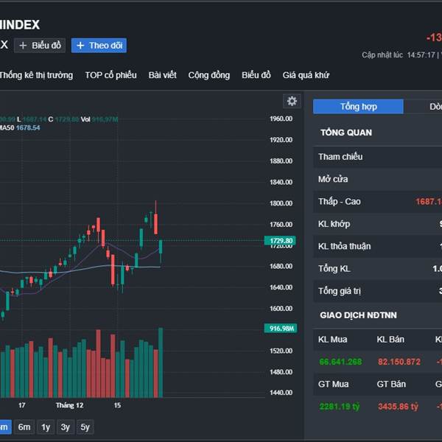Set chart range to 6m
The image size is (442, 442).
pyautogui.click(x=24, y=427)
